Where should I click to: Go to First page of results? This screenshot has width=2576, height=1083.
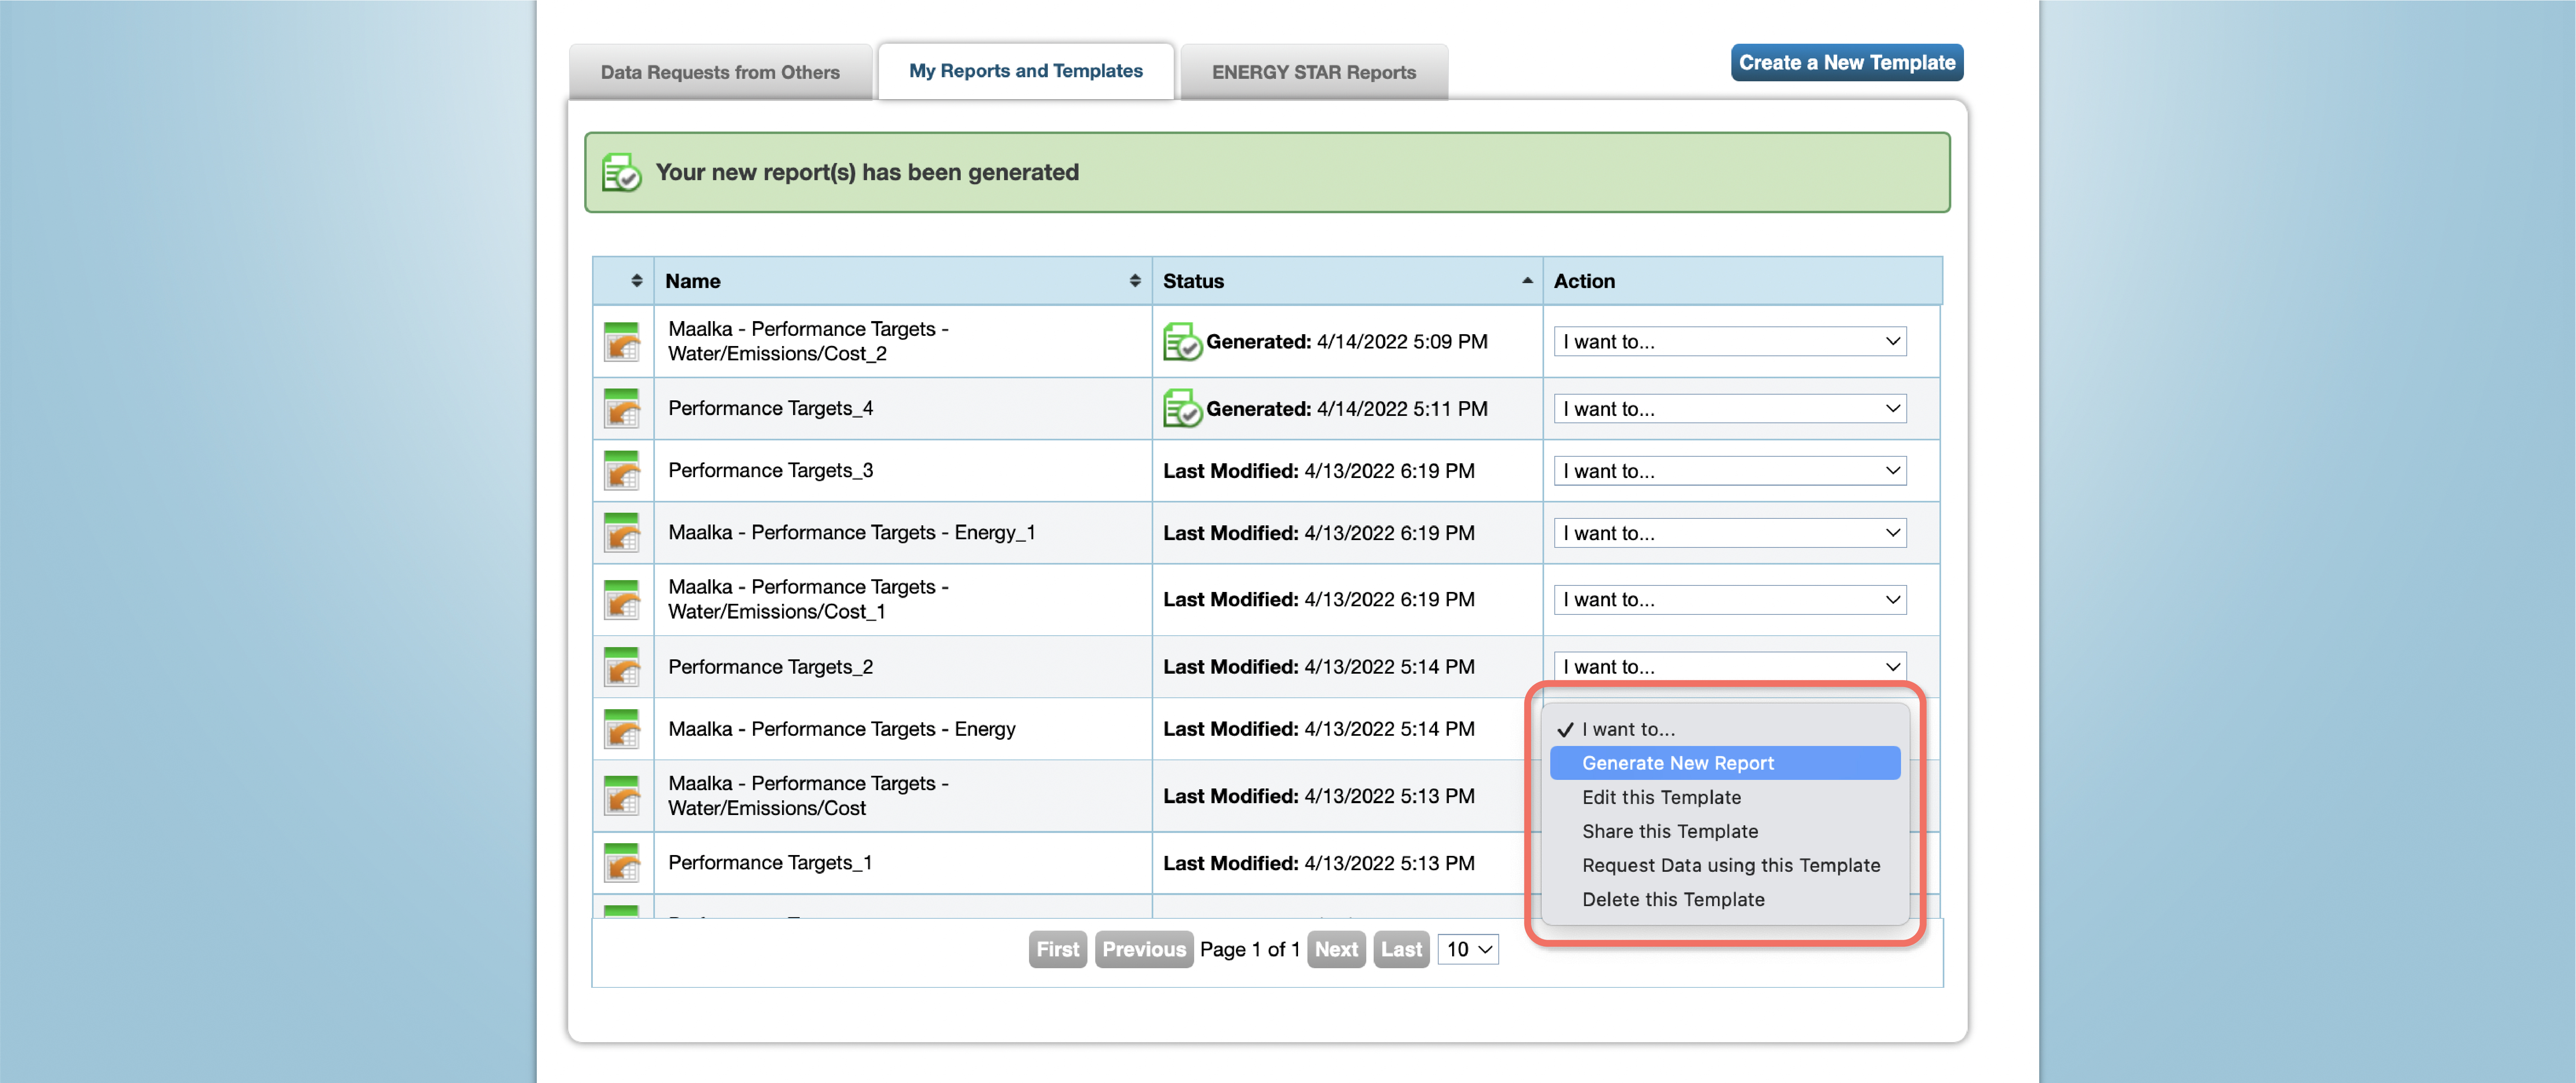[x=1058, y=949]
